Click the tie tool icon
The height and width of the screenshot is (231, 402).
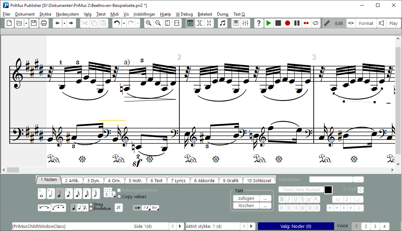pos(44,207)
